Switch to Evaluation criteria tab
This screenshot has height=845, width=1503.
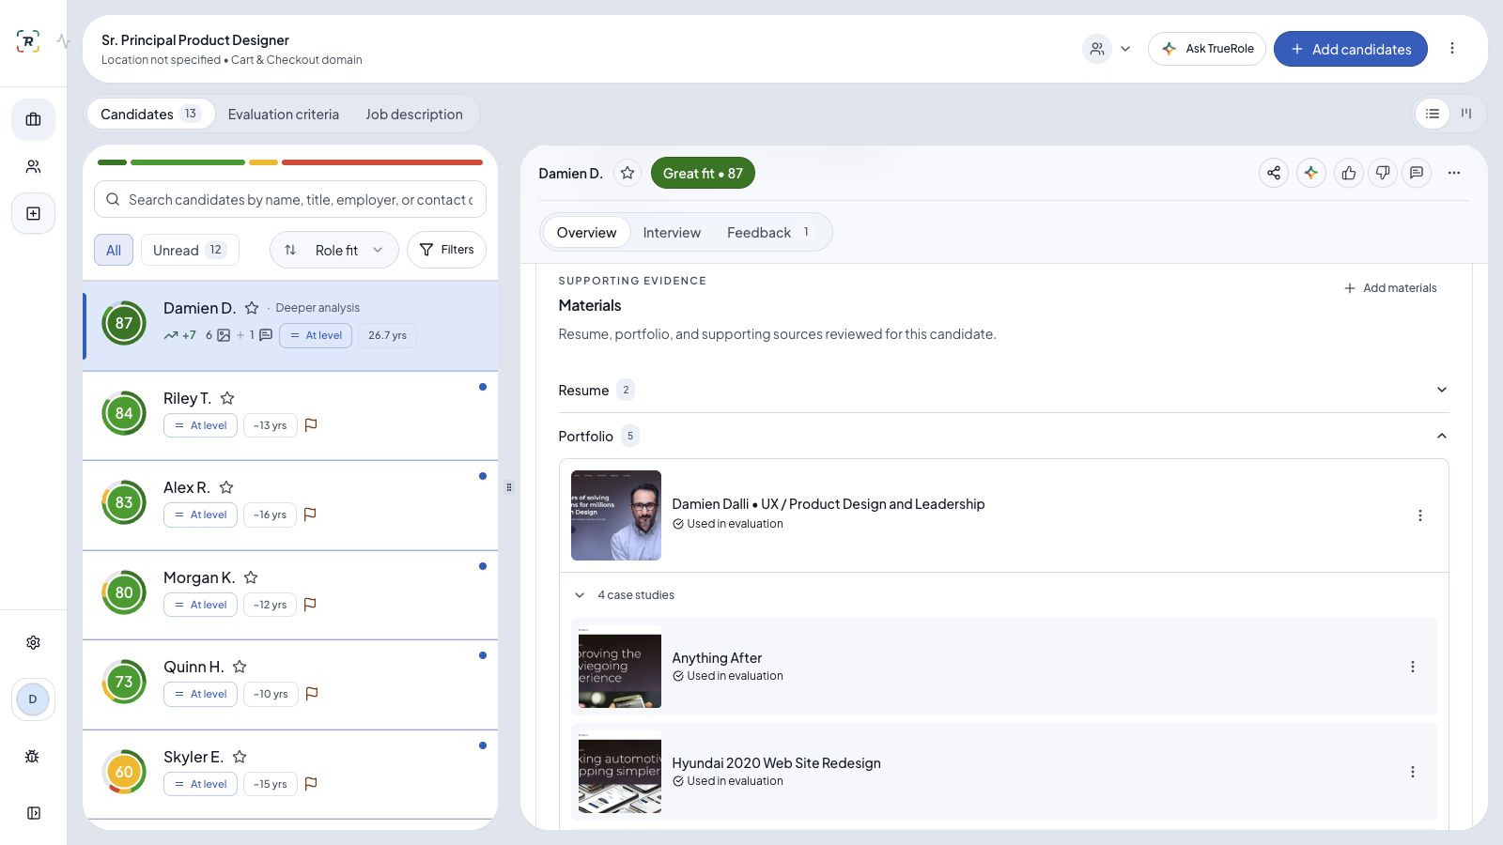coord(283,115)
